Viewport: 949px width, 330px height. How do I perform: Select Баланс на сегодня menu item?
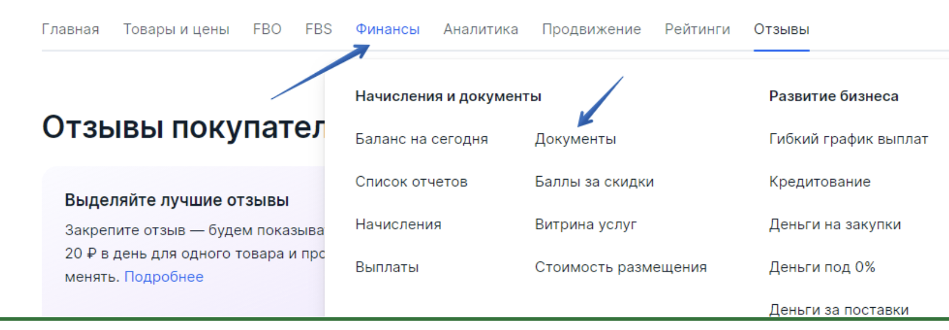click(x=421, y=139)
